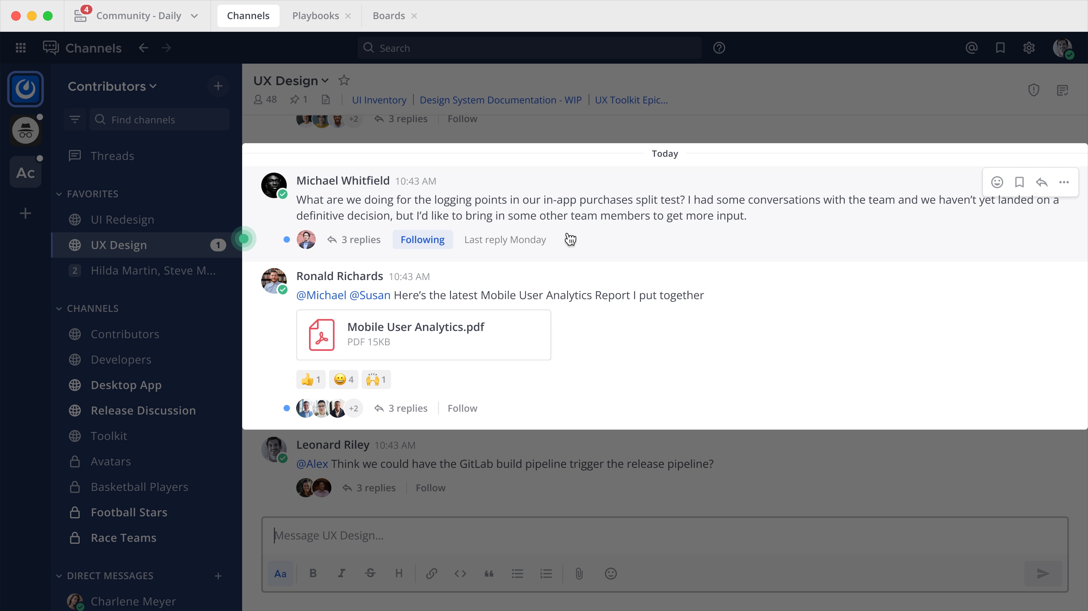Switch to the Playbooks tab
This screenshot has width=1088, height=611.
click(315, 16)
